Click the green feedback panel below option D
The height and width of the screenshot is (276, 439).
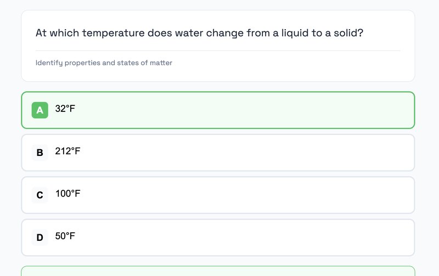tap(218, 271)
